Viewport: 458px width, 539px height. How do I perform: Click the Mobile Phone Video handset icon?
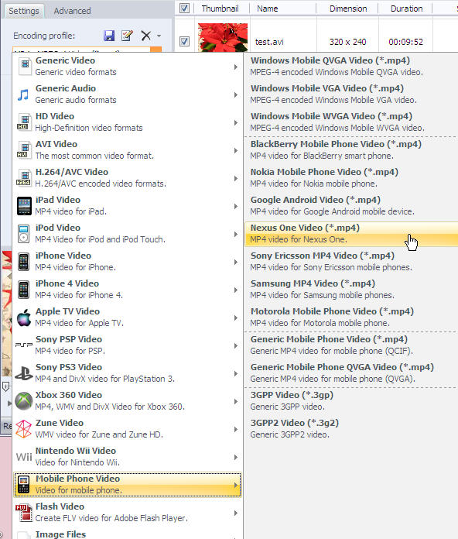coord(24,485)
